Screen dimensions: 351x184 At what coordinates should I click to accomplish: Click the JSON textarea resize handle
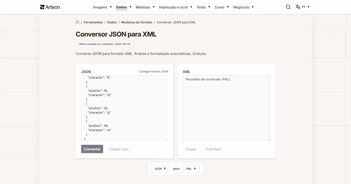(167, 140)
